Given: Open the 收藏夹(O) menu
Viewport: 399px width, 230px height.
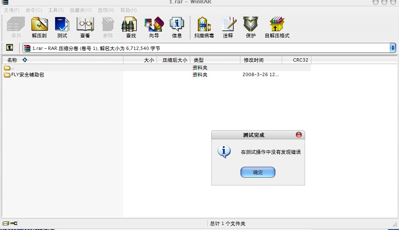Looking at the screenshot, I should point(81,10).
